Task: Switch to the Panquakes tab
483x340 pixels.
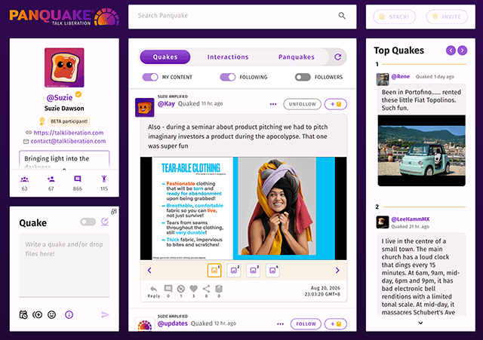Action: pos(297,57)
